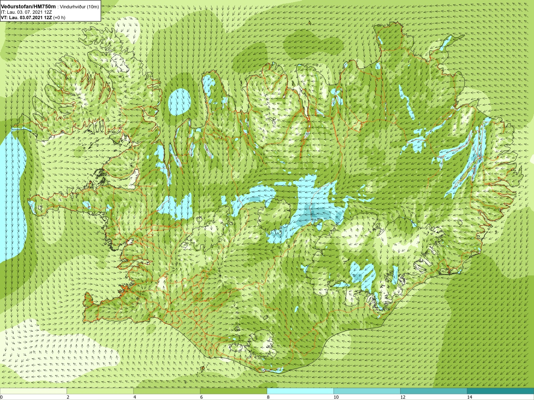Click the legend scale label "12"
534x400 pixels.
pos(403,397)
